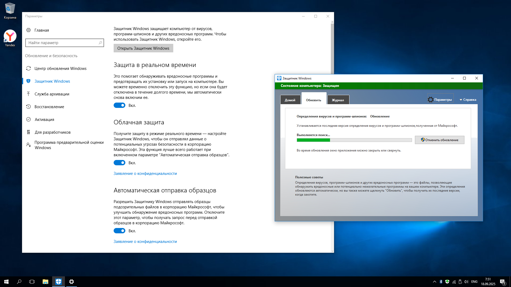The height and width of the screenshot is (287, 511).
Task: Switch to the Журнал tab
Action: (338, 100)
